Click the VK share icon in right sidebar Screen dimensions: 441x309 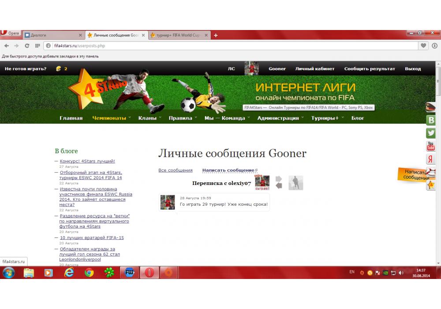tap(431, 120)
